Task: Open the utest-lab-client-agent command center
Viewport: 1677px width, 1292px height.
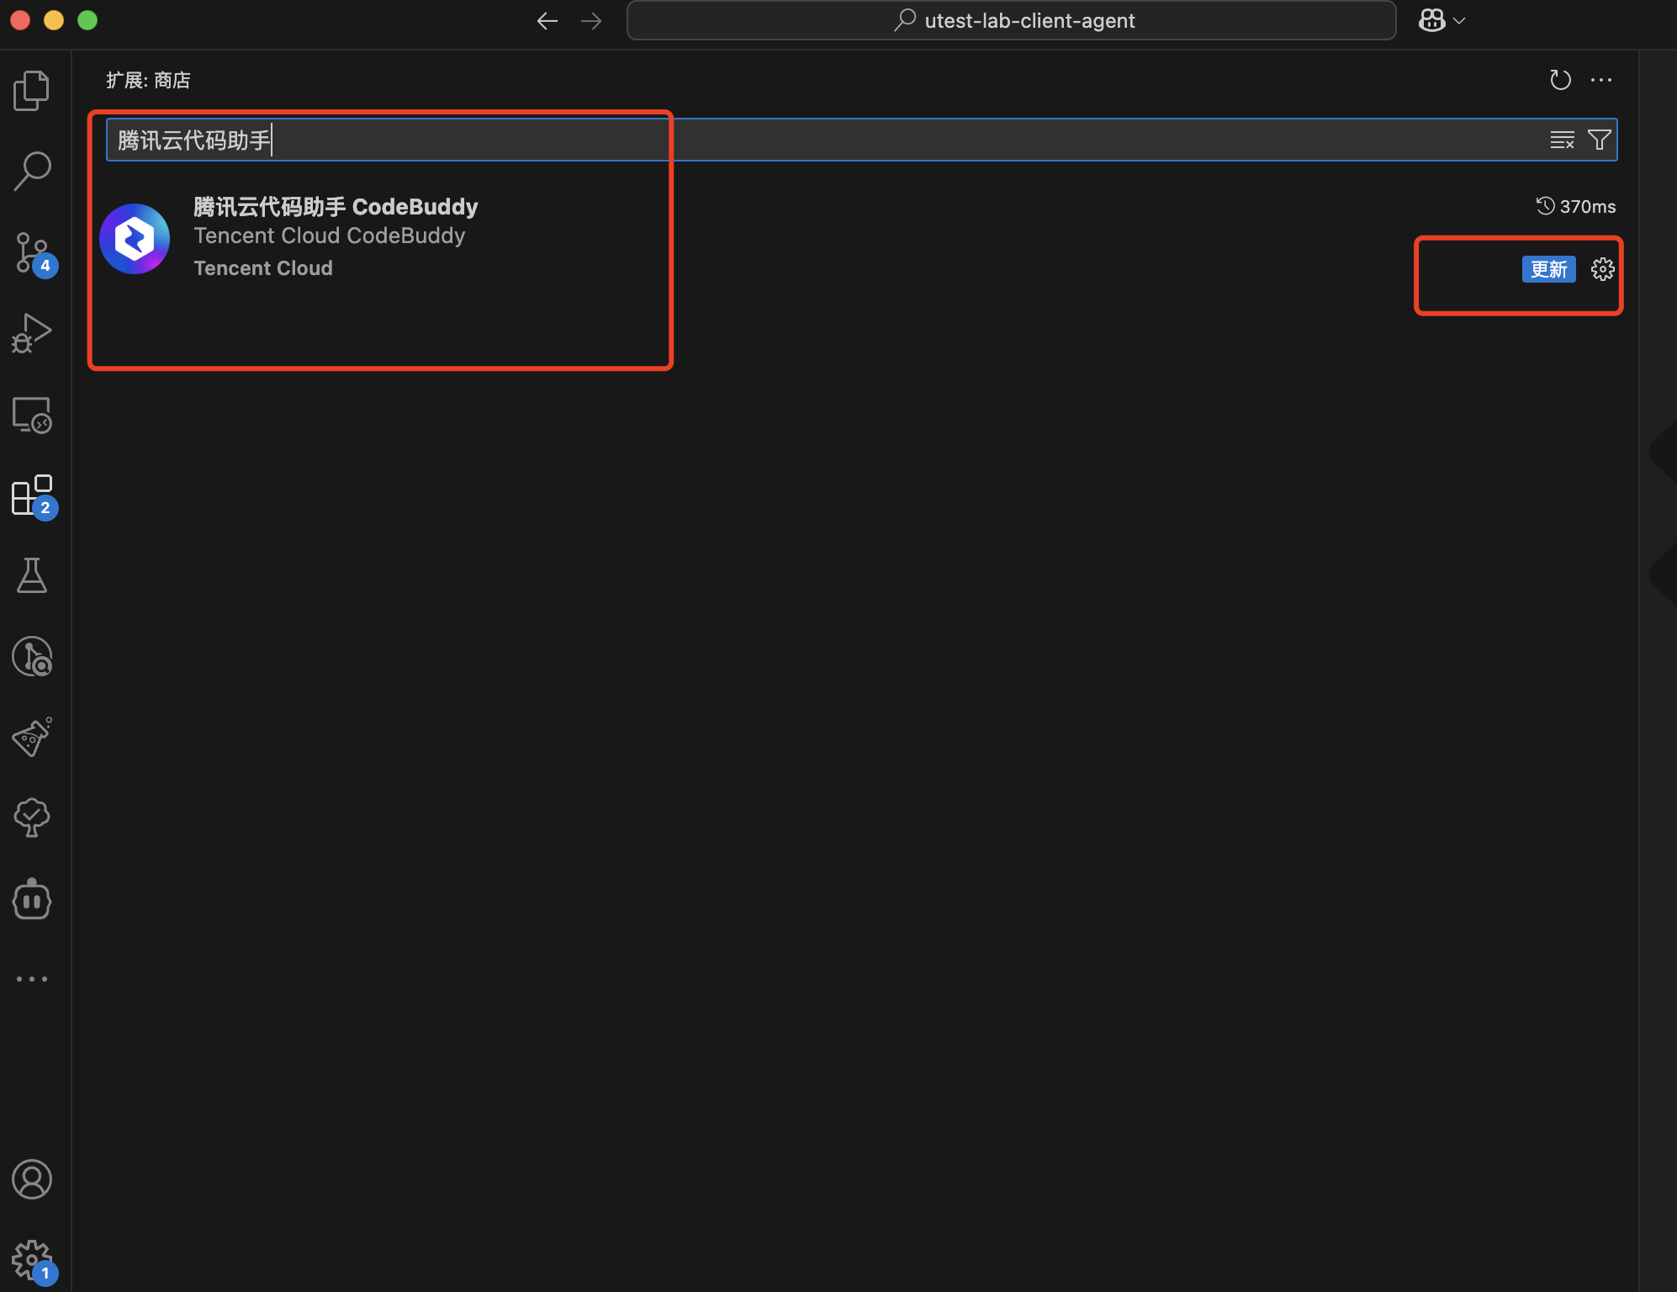Action: click(x=1011, y=21)
